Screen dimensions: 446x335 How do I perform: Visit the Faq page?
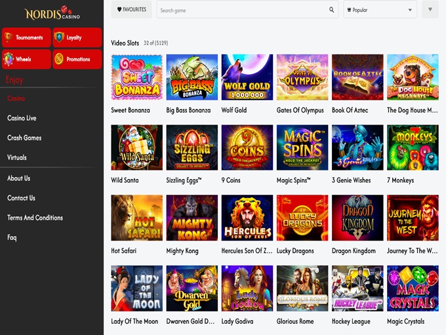[12, 237]
